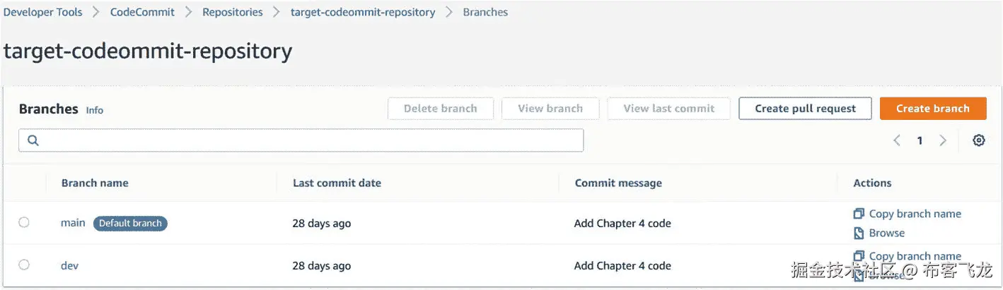The height and width of the screenshot is (290, 1003).
Task: Click the search magnifier icon
Action: (33, 140)
